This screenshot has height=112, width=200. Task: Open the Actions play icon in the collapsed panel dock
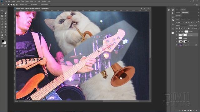(173, 13)
